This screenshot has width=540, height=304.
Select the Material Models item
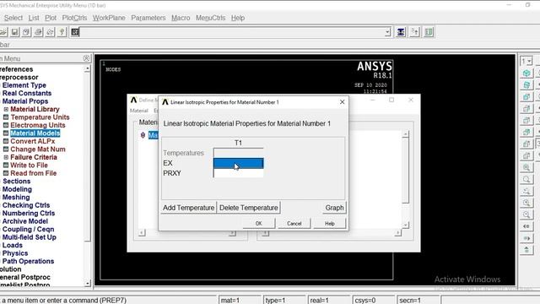pos(35,133)
